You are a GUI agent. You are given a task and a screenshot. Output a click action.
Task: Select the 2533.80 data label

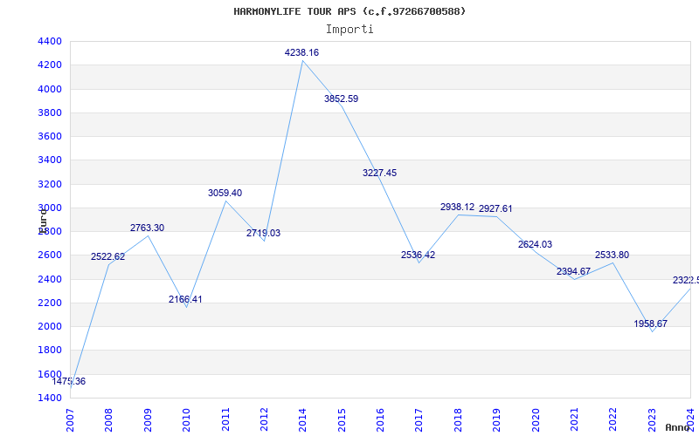click(612, 255)
